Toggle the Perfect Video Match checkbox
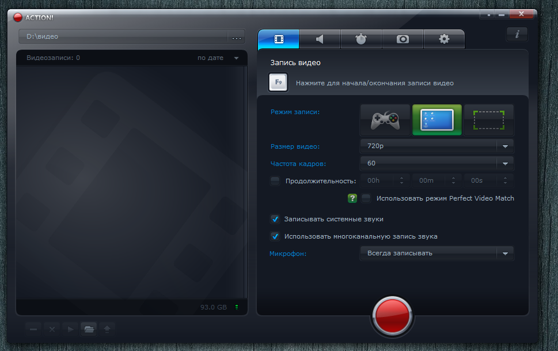Screen dimensions: 558x351 [366, 198]
